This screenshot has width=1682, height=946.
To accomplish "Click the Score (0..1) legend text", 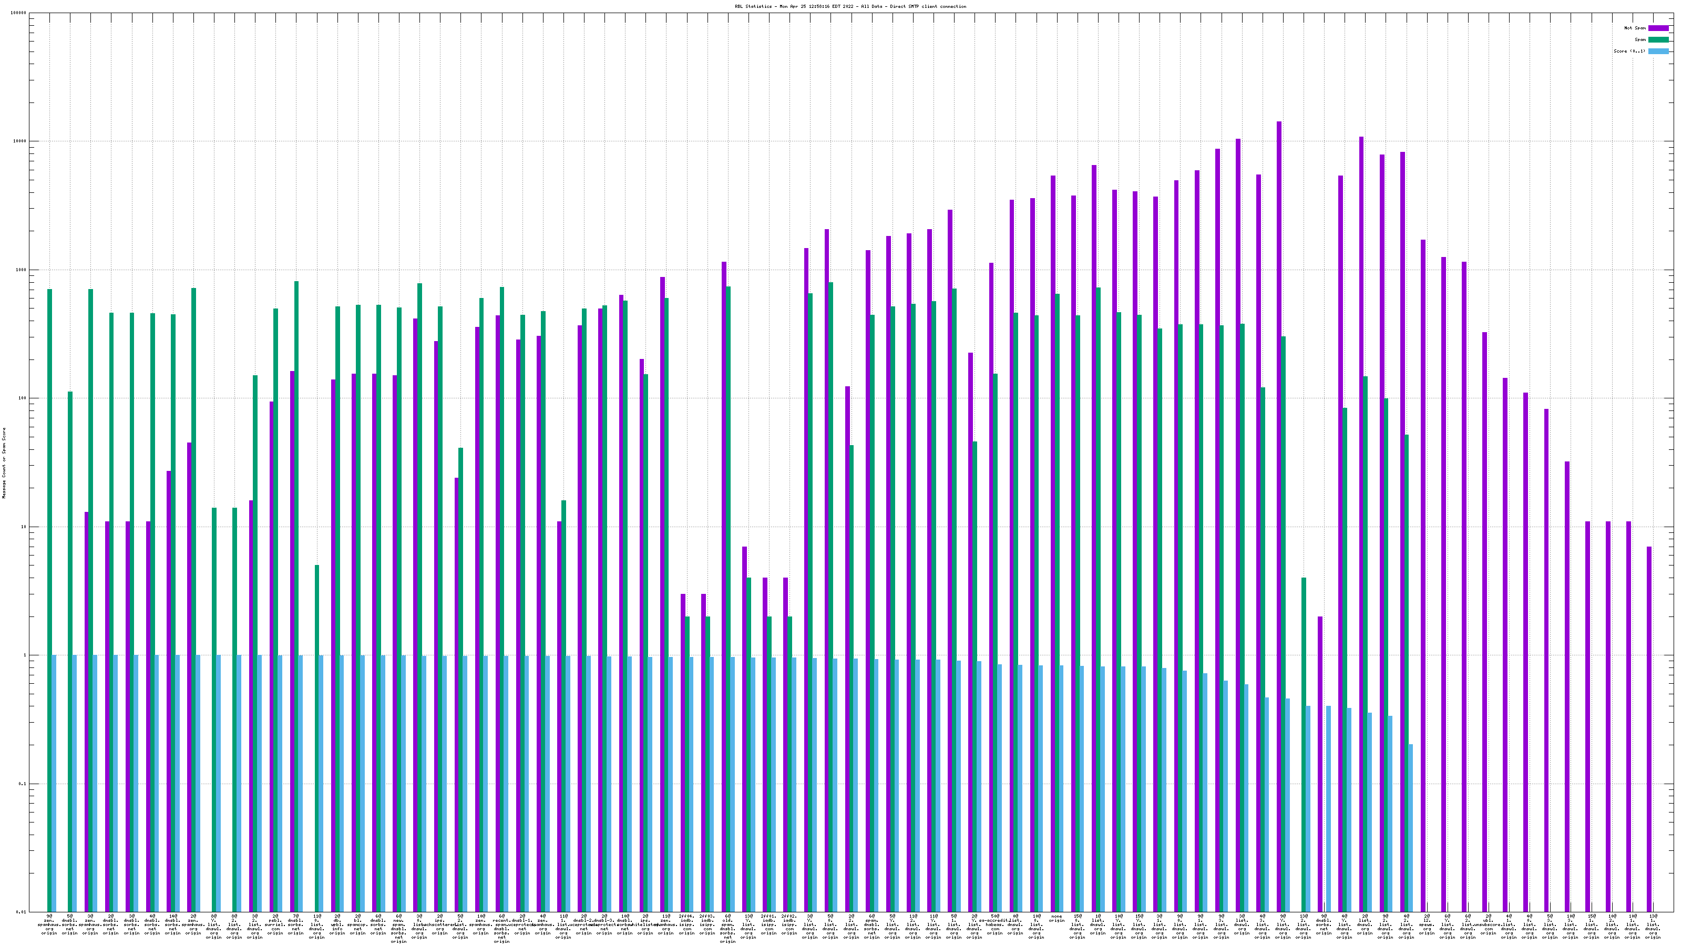I will pyautogui.click(x=1629, y=51).
